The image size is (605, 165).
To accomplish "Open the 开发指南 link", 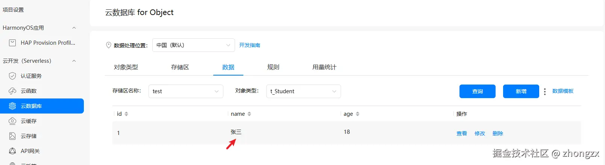I will pyautogui.click(x=250, y=45).
